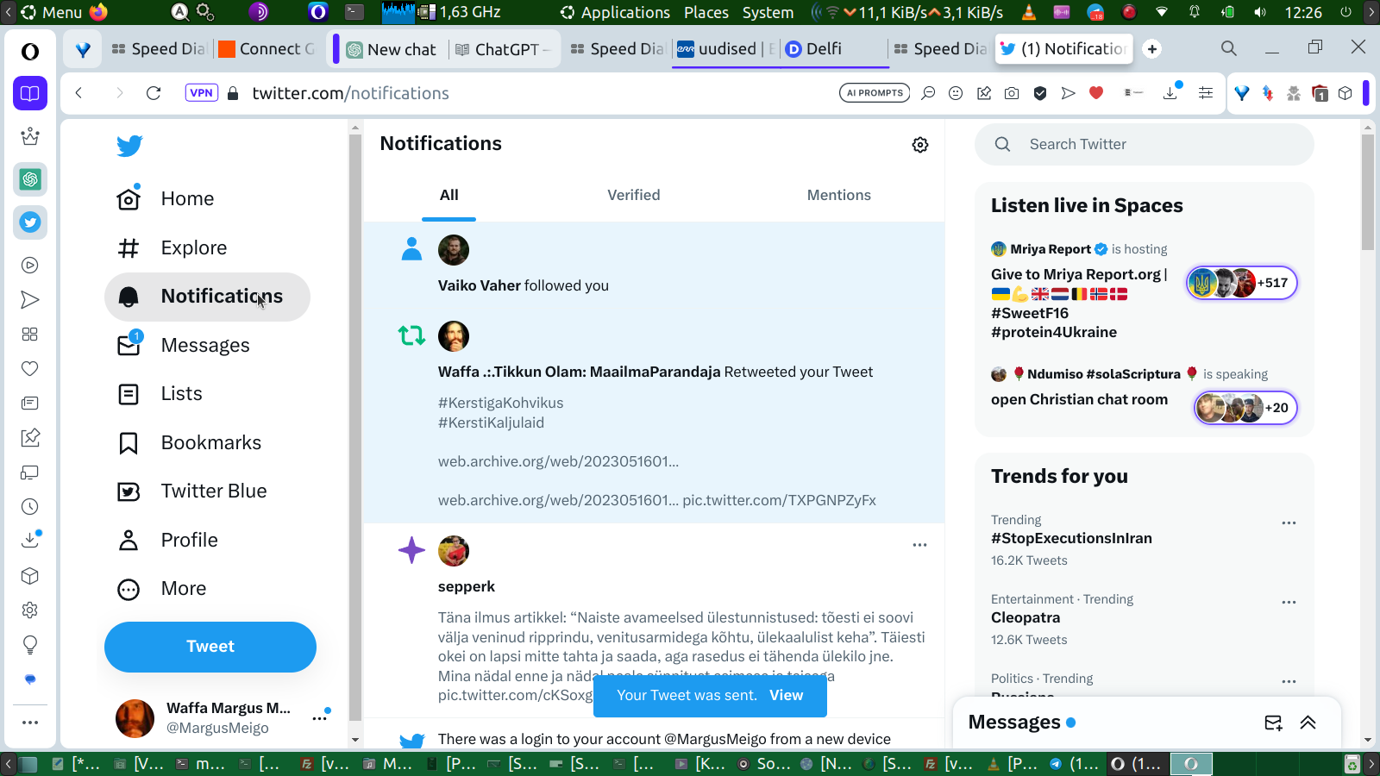Click the Search Twitter field

point(1145,145)
